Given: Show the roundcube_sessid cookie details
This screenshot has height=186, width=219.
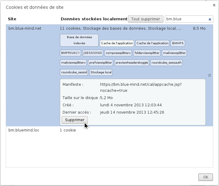Looking at the screenshot, I should pos(74,72).
